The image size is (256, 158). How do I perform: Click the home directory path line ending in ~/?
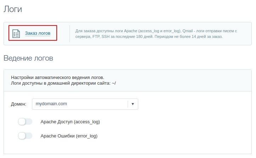click(63, 83)
